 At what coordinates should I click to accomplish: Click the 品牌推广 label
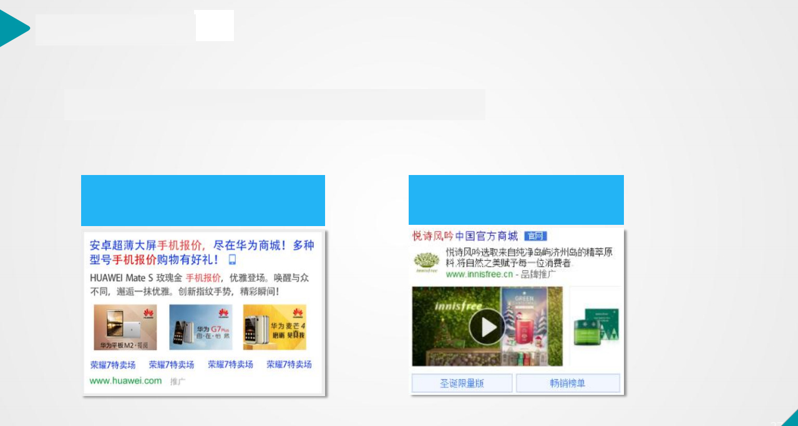coord(539,274)
